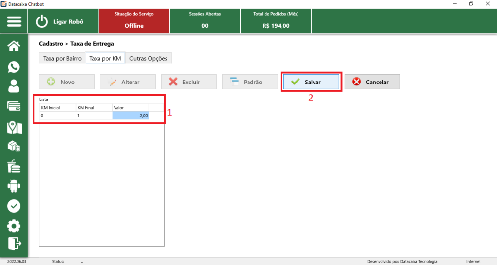Click the Salvar button
The width and height of the screenshot is (497, 265).
click(x=311, y=82)
